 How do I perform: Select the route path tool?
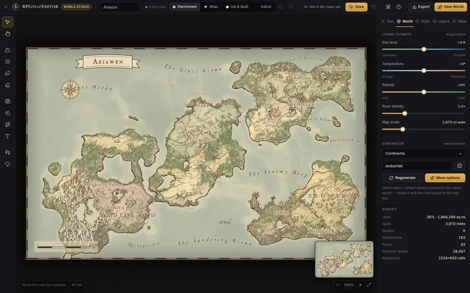7,125
